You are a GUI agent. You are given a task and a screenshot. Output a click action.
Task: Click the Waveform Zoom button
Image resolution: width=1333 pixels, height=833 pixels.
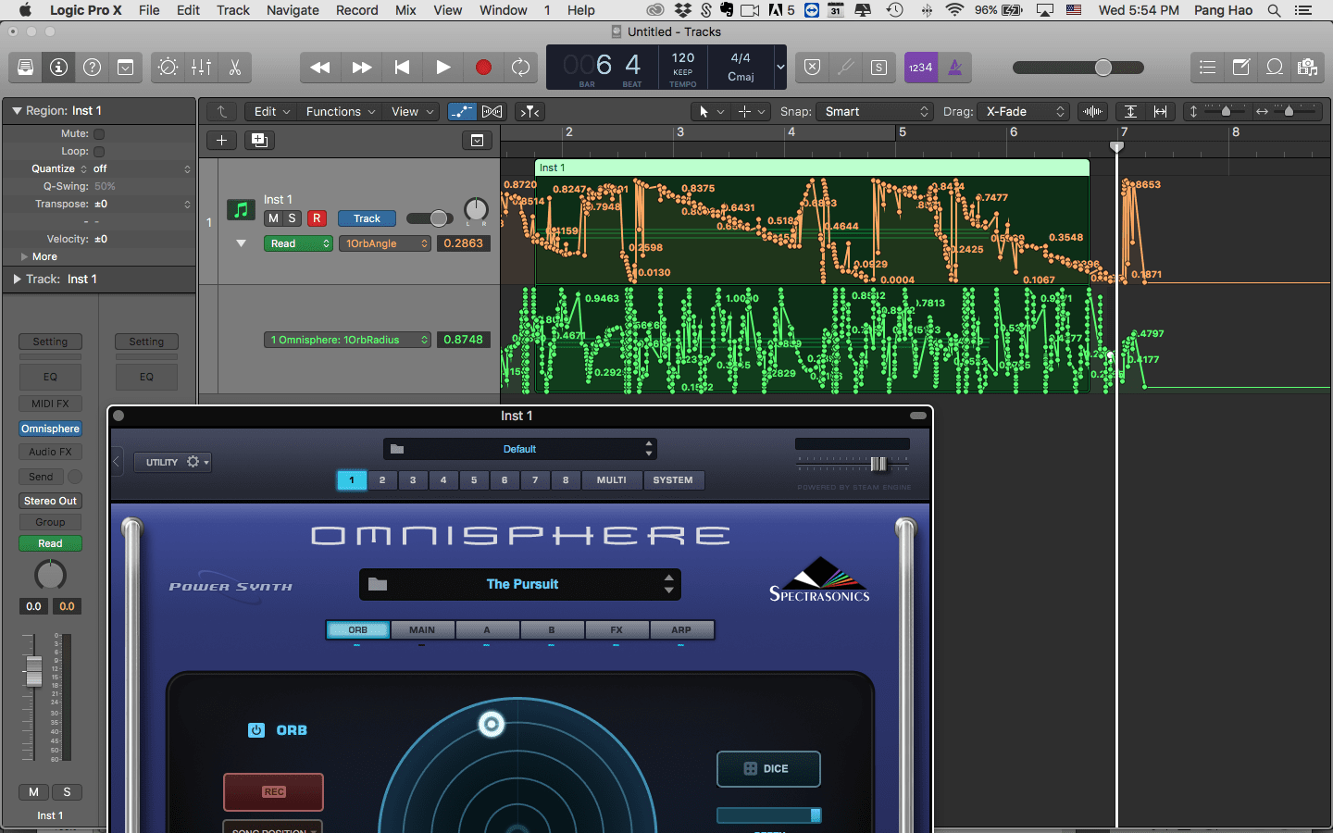coord(1093,112)
